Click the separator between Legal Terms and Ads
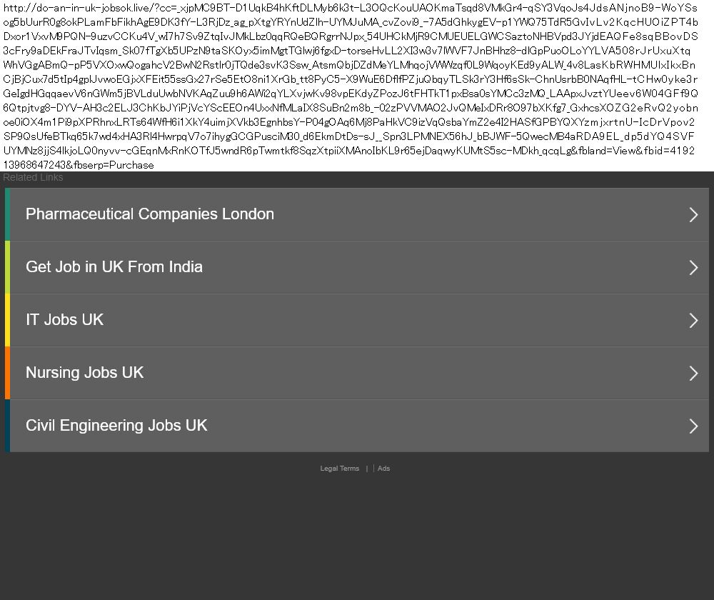Image resolution: width=714 pixels, height=600 pixels. 367,469
